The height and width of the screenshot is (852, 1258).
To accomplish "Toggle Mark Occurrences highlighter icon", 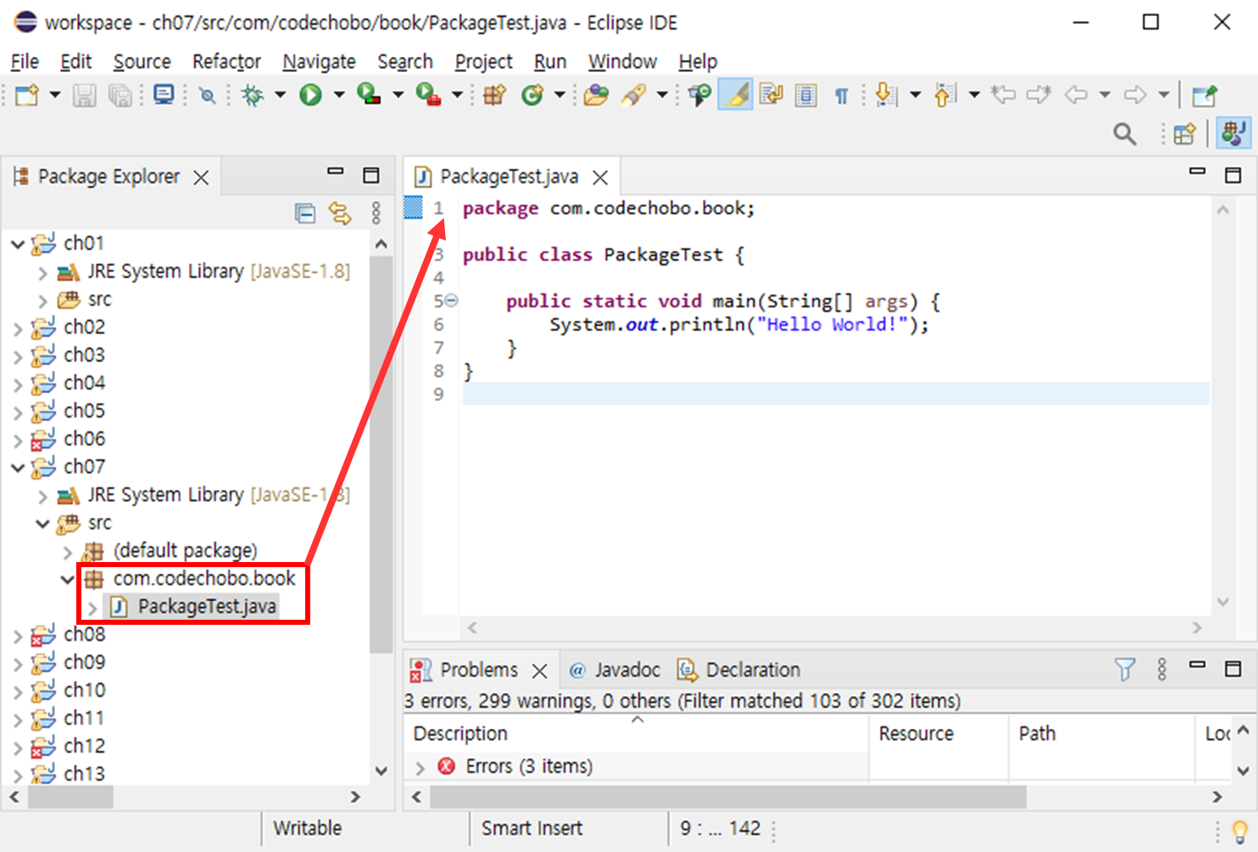I will 736,95.
